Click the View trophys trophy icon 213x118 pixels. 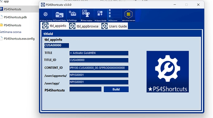pyautogui.click(x=87, y=15)
